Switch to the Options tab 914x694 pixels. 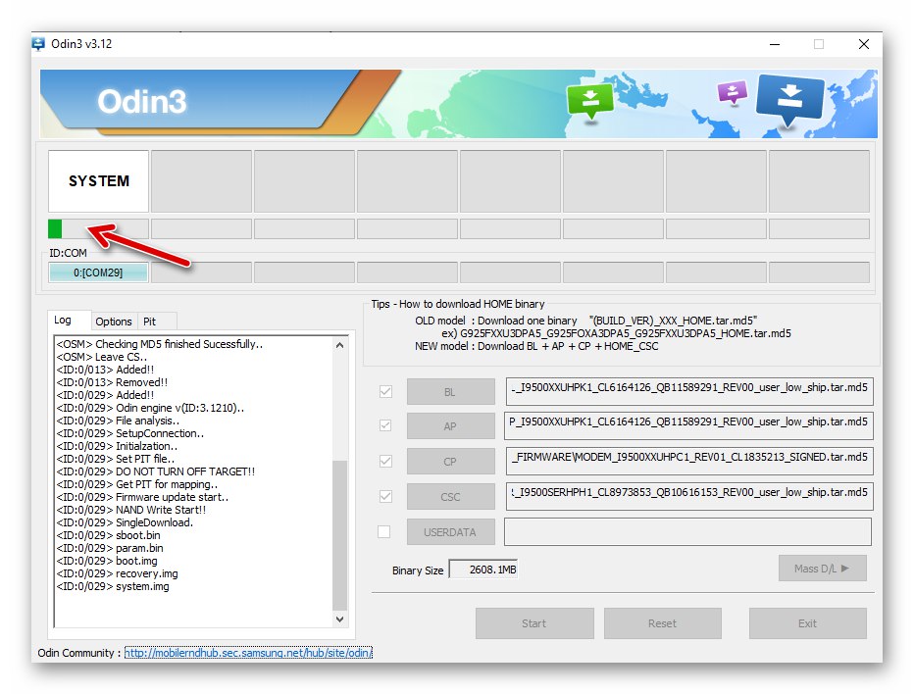[x=114, y=321]
